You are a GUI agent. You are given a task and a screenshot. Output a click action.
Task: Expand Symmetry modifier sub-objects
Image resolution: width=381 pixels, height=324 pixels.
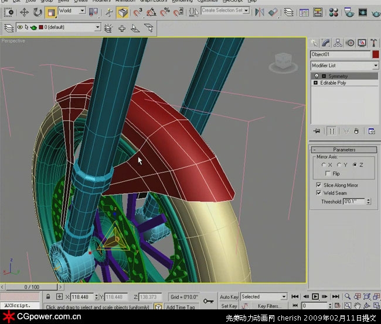[x=324, y=76]
